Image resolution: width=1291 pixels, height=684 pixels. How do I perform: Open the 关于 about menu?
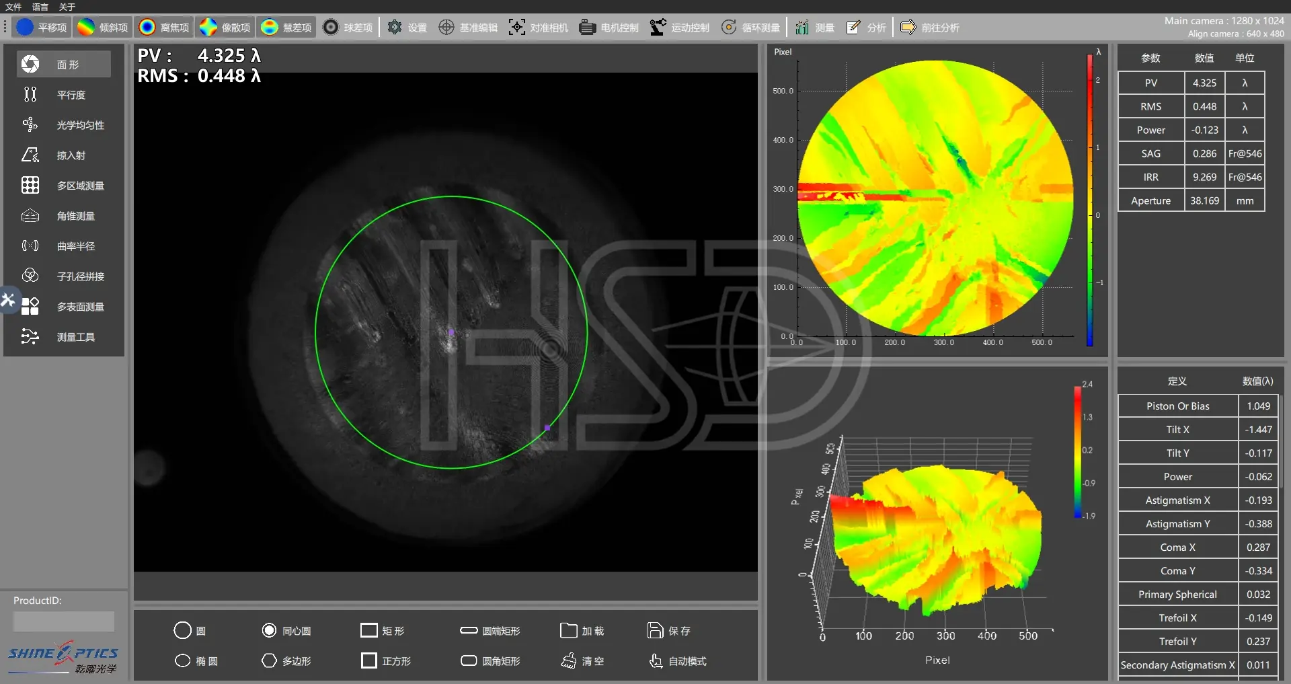[x=67, y=7]
